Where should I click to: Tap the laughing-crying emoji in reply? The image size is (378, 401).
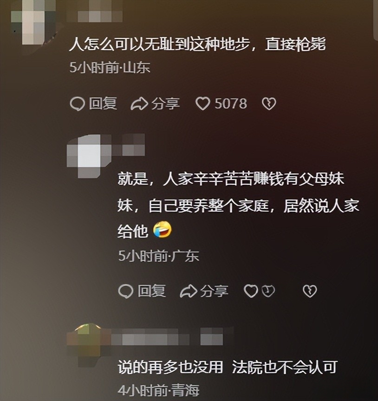click(x=162, y=230)
